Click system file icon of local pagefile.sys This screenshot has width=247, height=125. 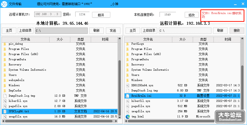[5, 106]
